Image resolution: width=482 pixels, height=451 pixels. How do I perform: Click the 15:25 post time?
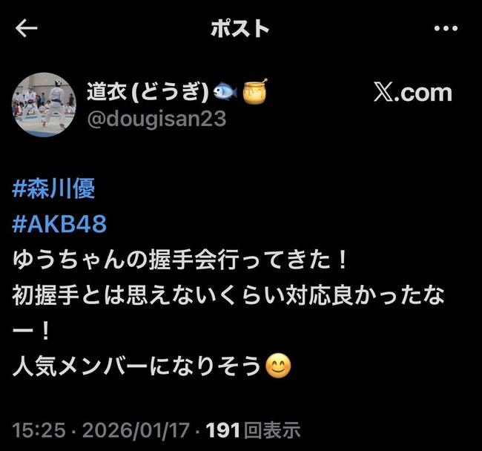(39, 429)
